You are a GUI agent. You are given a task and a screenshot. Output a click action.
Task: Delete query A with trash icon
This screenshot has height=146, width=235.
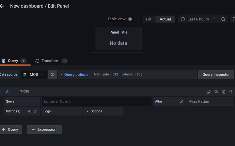tap(224, 92)
